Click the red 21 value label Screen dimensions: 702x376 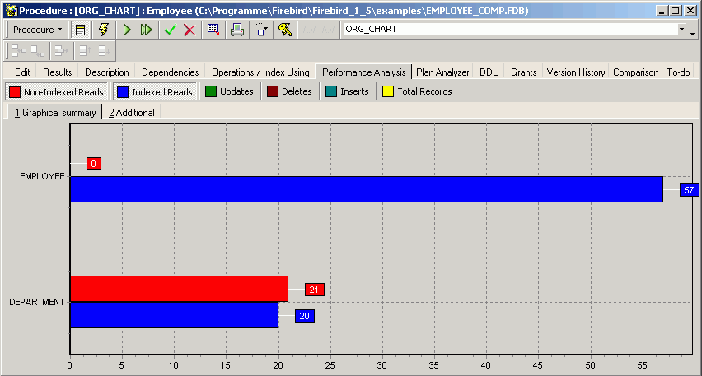coord(314,290)
